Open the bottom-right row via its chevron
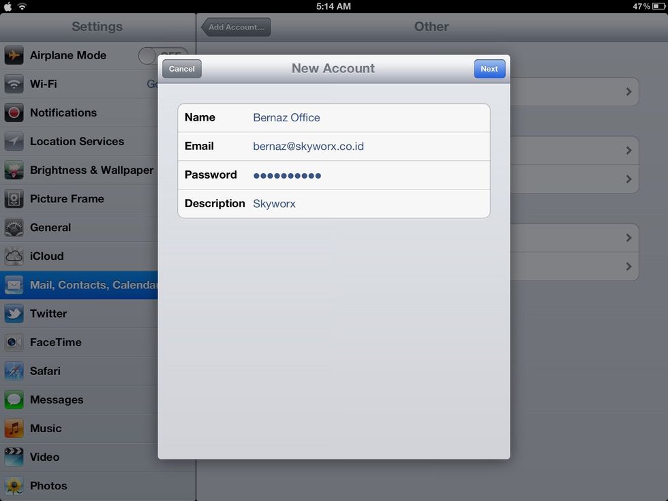The image size is (668, 501). (x=628, y=267)
